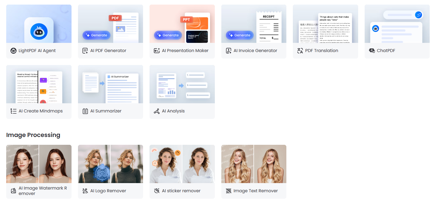Click the AI PDF Generator icon
Screen dimensions: 434x206
point(85,51)
